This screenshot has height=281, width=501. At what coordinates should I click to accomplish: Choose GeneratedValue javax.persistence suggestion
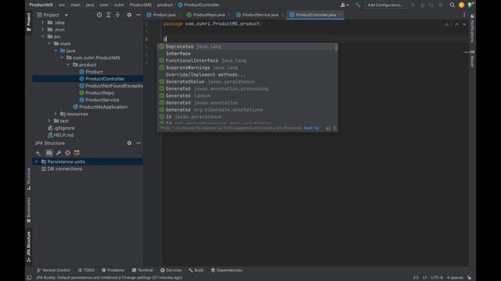pos(247,81)
